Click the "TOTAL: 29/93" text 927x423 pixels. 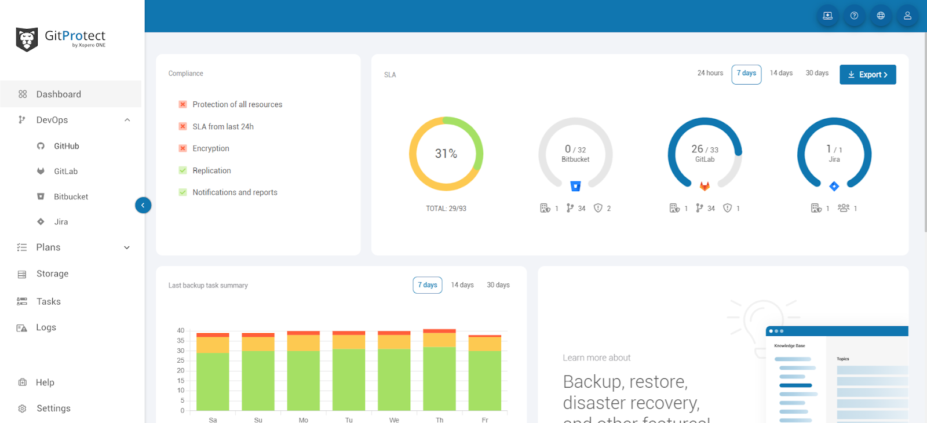click(446, 209)
